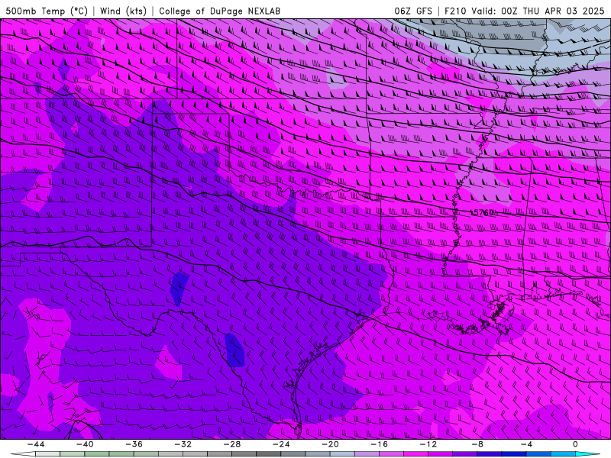The width and height of the screenshot is (611, 458).
Task: Click the "Valid: 00Z THU APR 03 2025" text
Action: 538,11
